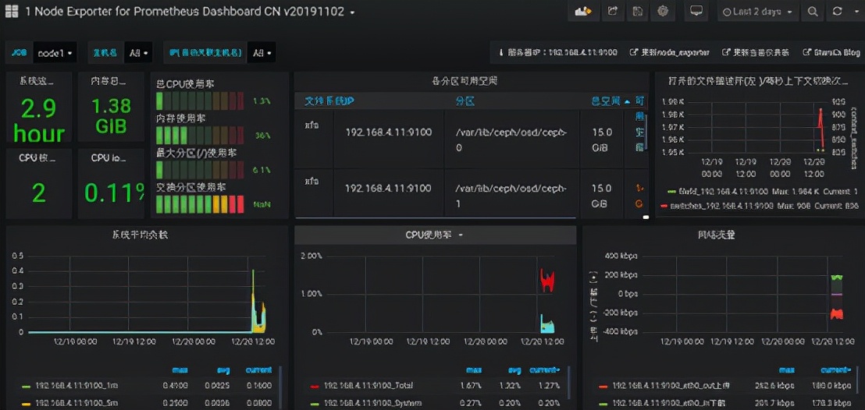
Task: Click the swap partition usage bar gauge
Action: point(200,204)
